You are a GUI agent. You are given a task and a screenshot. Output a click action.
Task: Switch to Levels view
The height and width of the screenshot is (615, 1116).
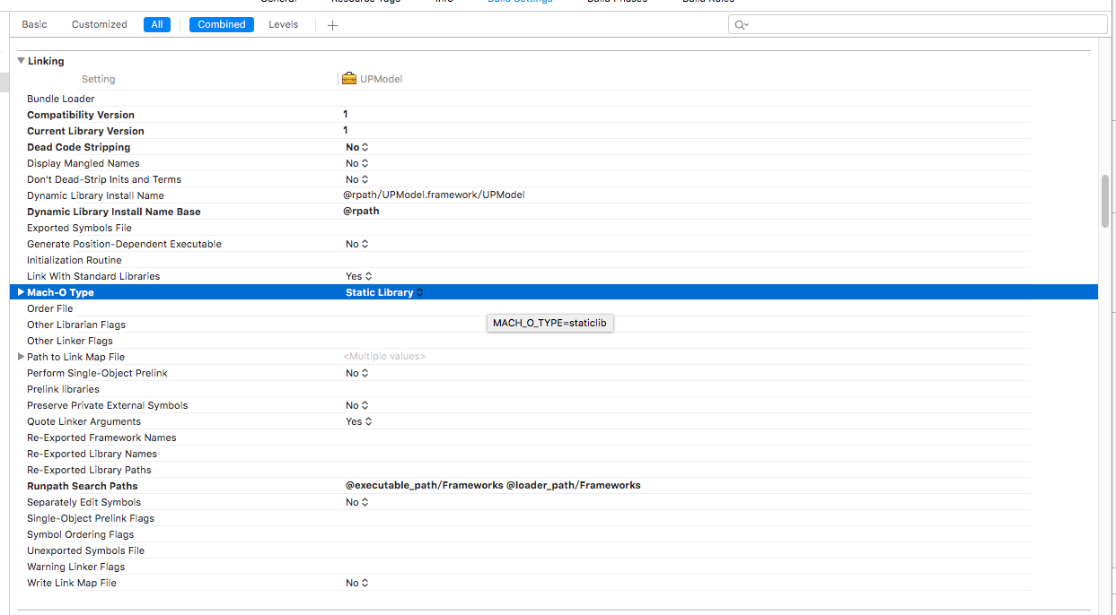click(283, 24)
